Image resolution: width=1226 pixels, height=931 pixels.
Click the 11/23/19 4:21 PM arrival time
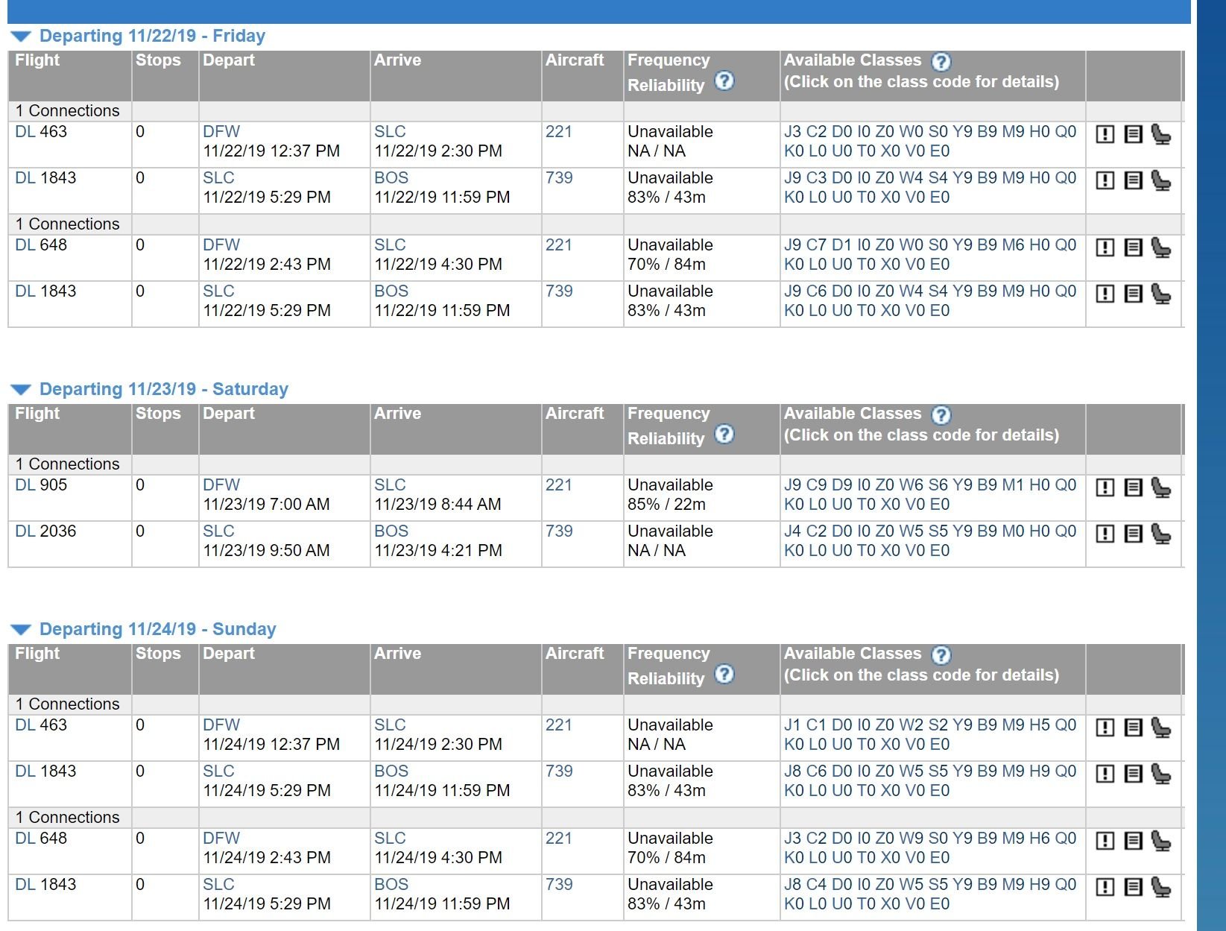pos(438,551)
